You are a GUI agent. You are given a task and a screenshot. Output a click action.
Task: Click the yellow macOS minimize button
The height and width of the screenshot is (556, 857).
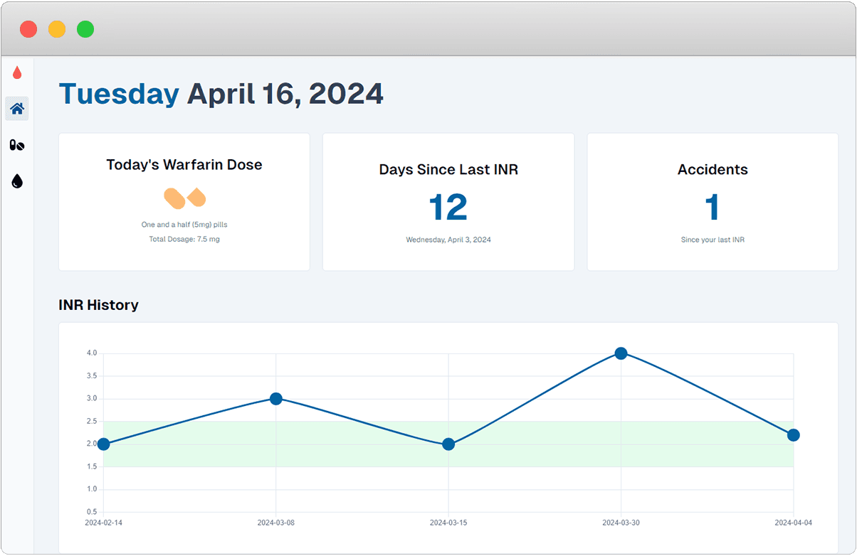click(x=57, y=29)
